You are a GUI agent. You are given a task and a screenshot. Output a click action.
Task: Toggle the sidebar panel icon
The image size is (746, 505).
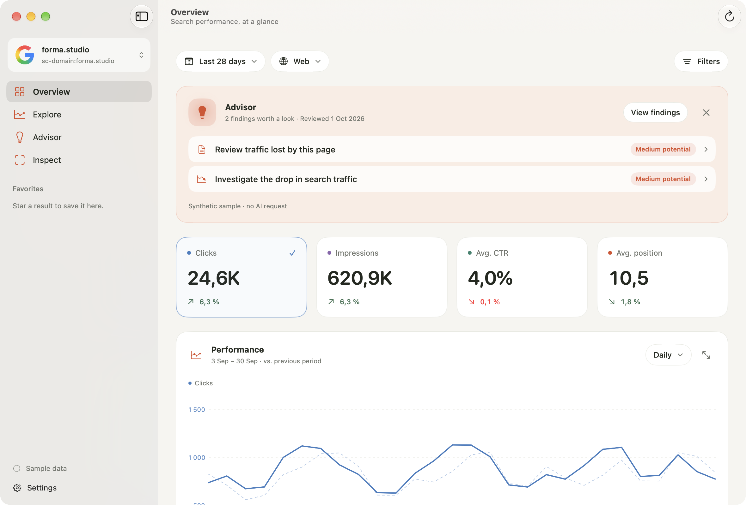141,16
